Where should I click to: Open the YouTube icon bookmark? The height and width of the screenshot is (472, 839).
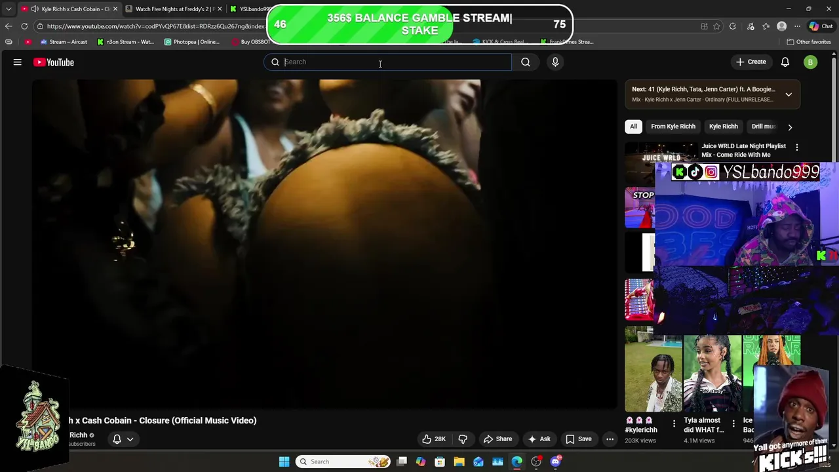pyautogui.click(x=28, y=42)
